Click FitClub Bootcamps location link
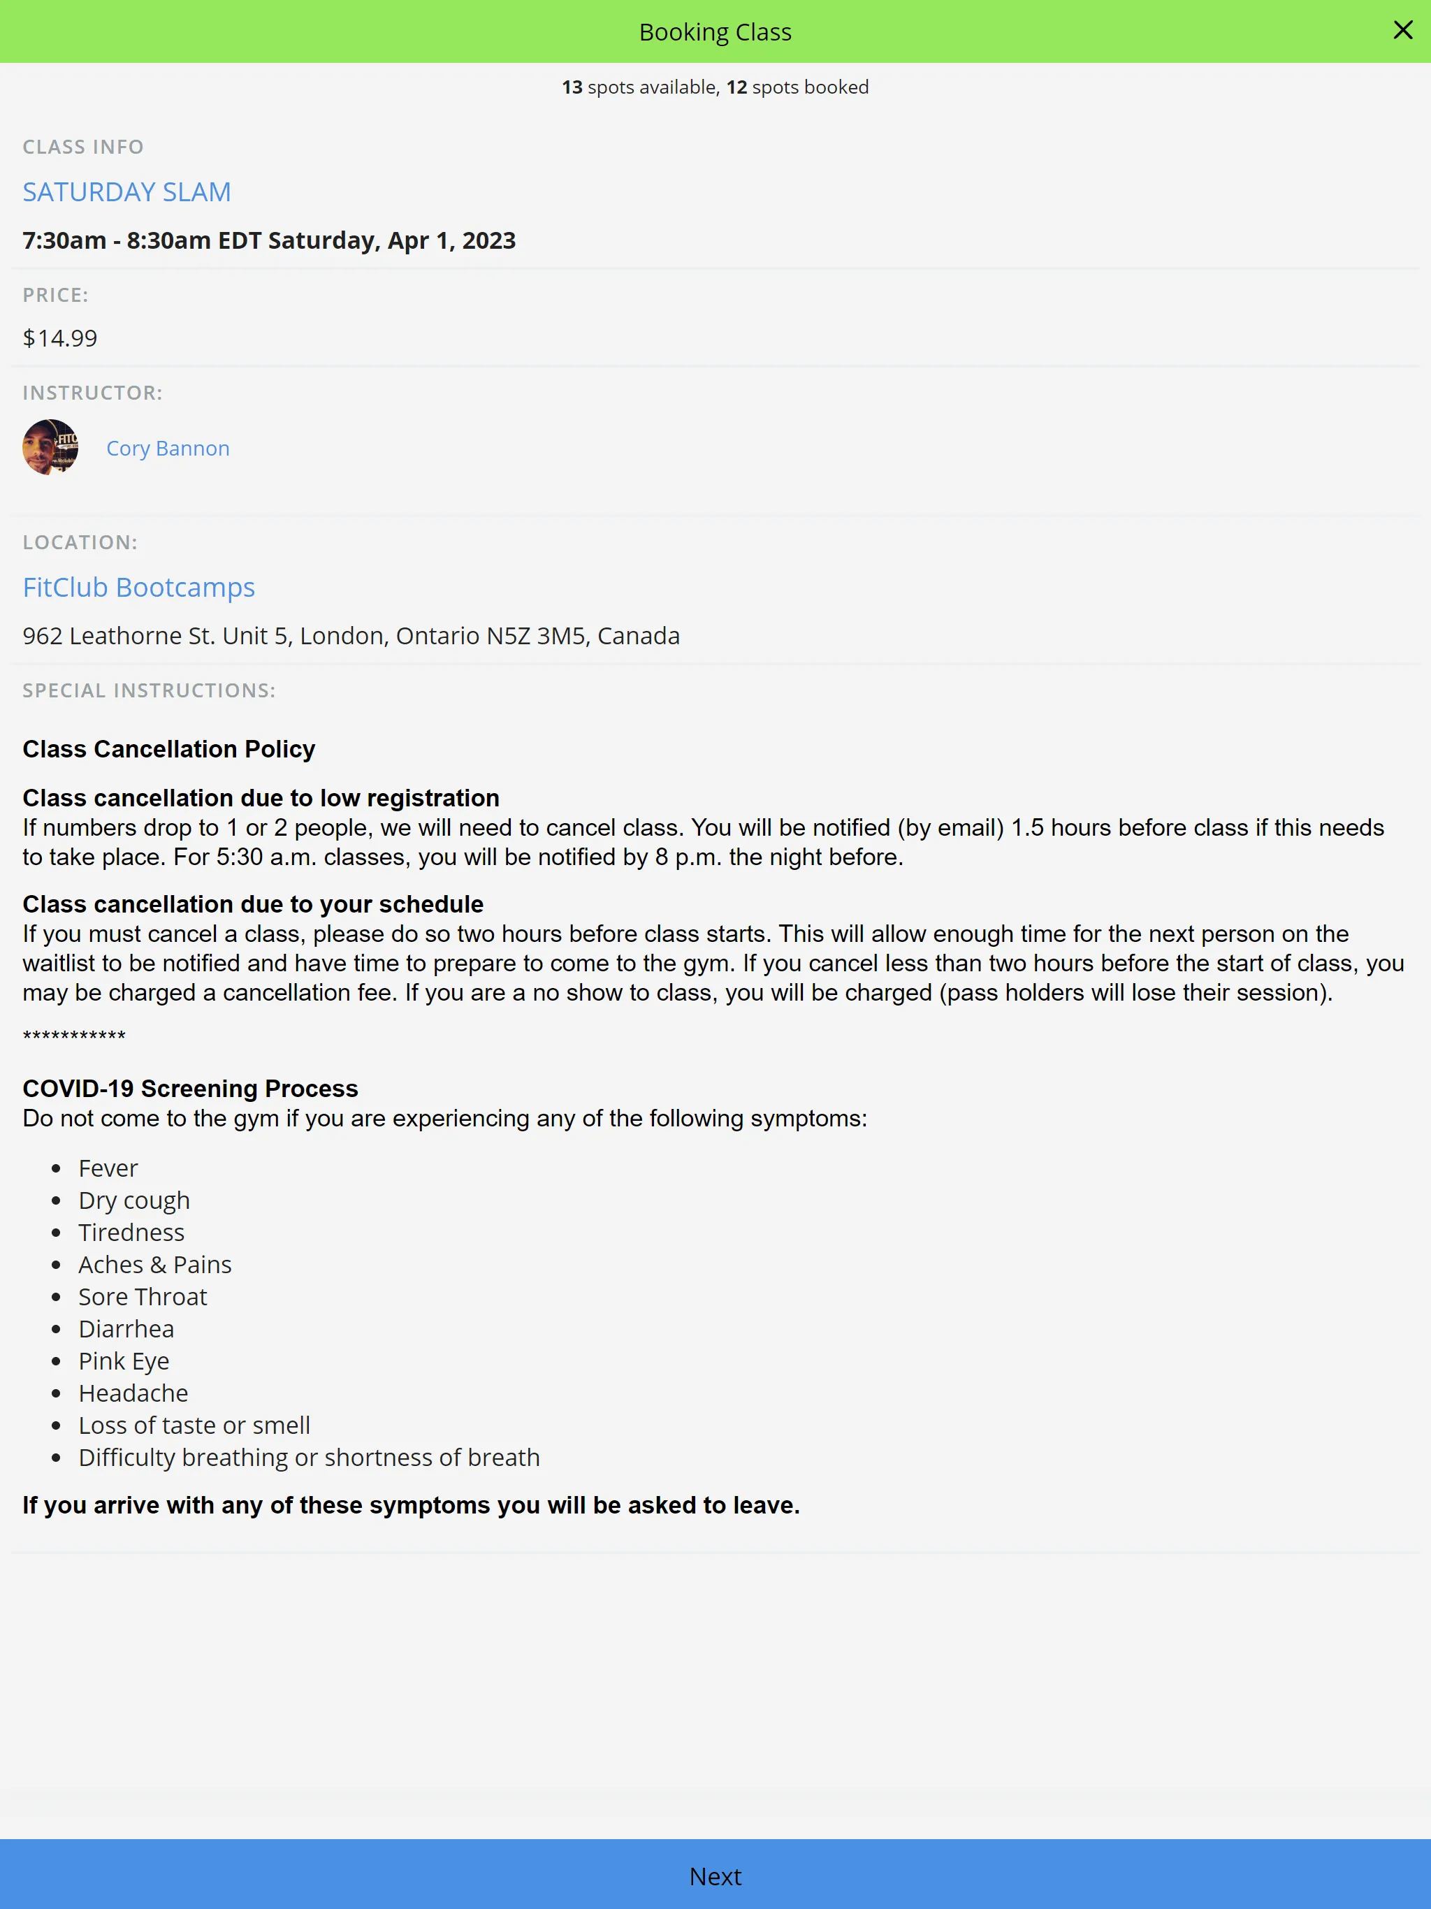 [x=138, y=586]
